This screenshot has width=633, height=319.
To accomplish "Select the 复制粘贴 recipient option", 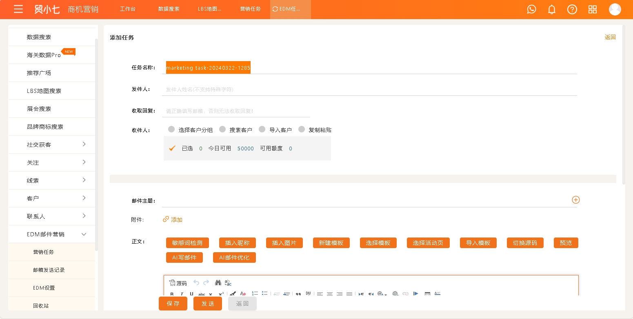I will tap(302, 129).
